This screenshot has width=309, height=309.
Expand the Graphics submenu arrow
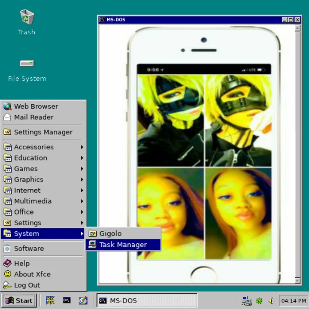[x=82, y=179]
